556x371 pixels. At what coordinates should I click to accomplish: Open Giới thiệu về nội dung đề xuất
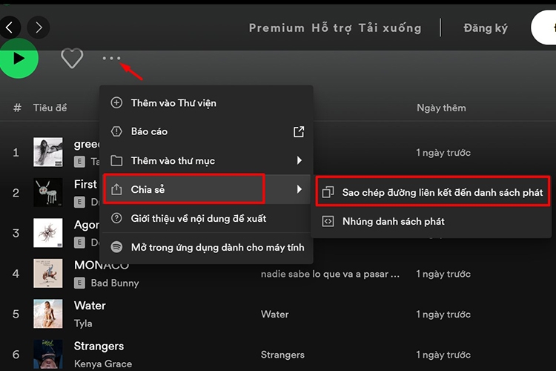pos(206,218)
